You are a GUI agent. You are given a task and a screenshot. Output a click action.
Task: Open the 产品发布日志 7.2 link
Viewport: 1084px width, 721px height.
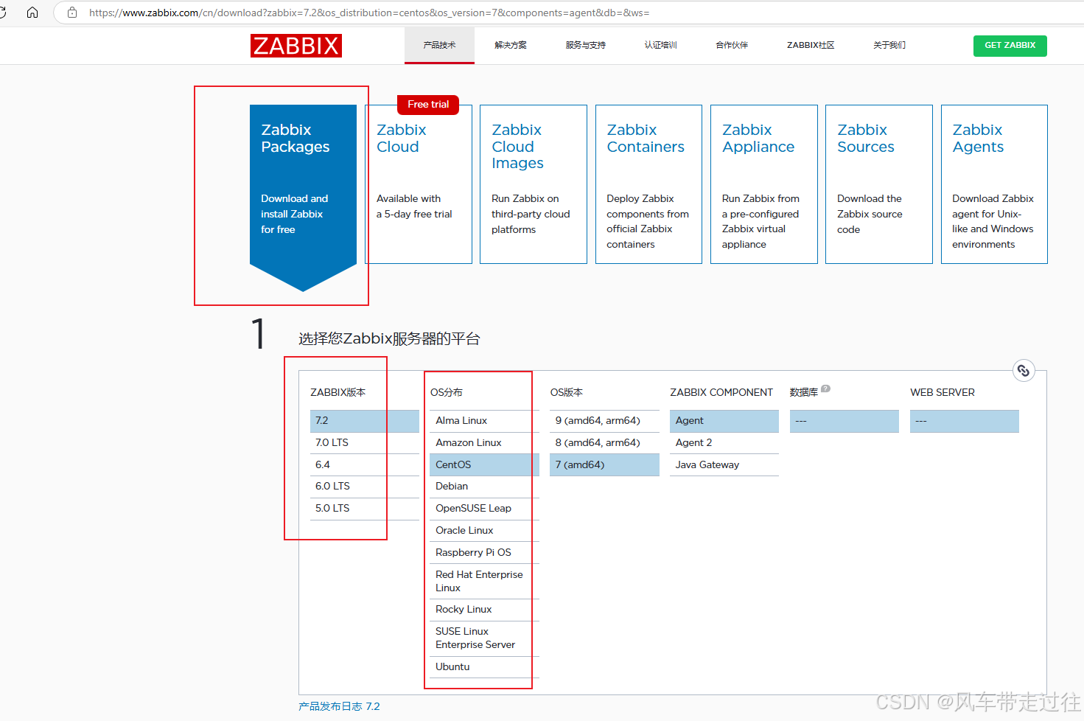click(339, 706)
